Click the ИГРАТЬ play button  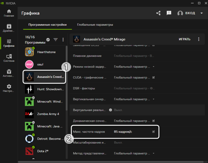[184, 39]
